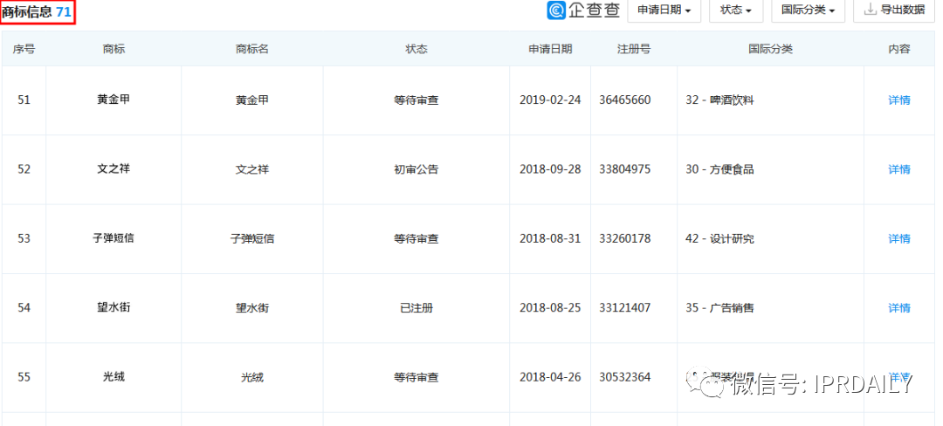The height and width of the screenshot is (426, 943).
Task: Open 详情 link for 黄金甲 row
Action: tap(899, 100)
